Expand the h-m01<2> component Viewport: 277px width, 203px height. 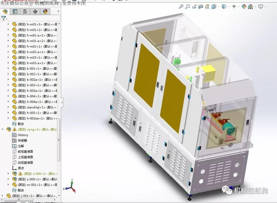8,30
